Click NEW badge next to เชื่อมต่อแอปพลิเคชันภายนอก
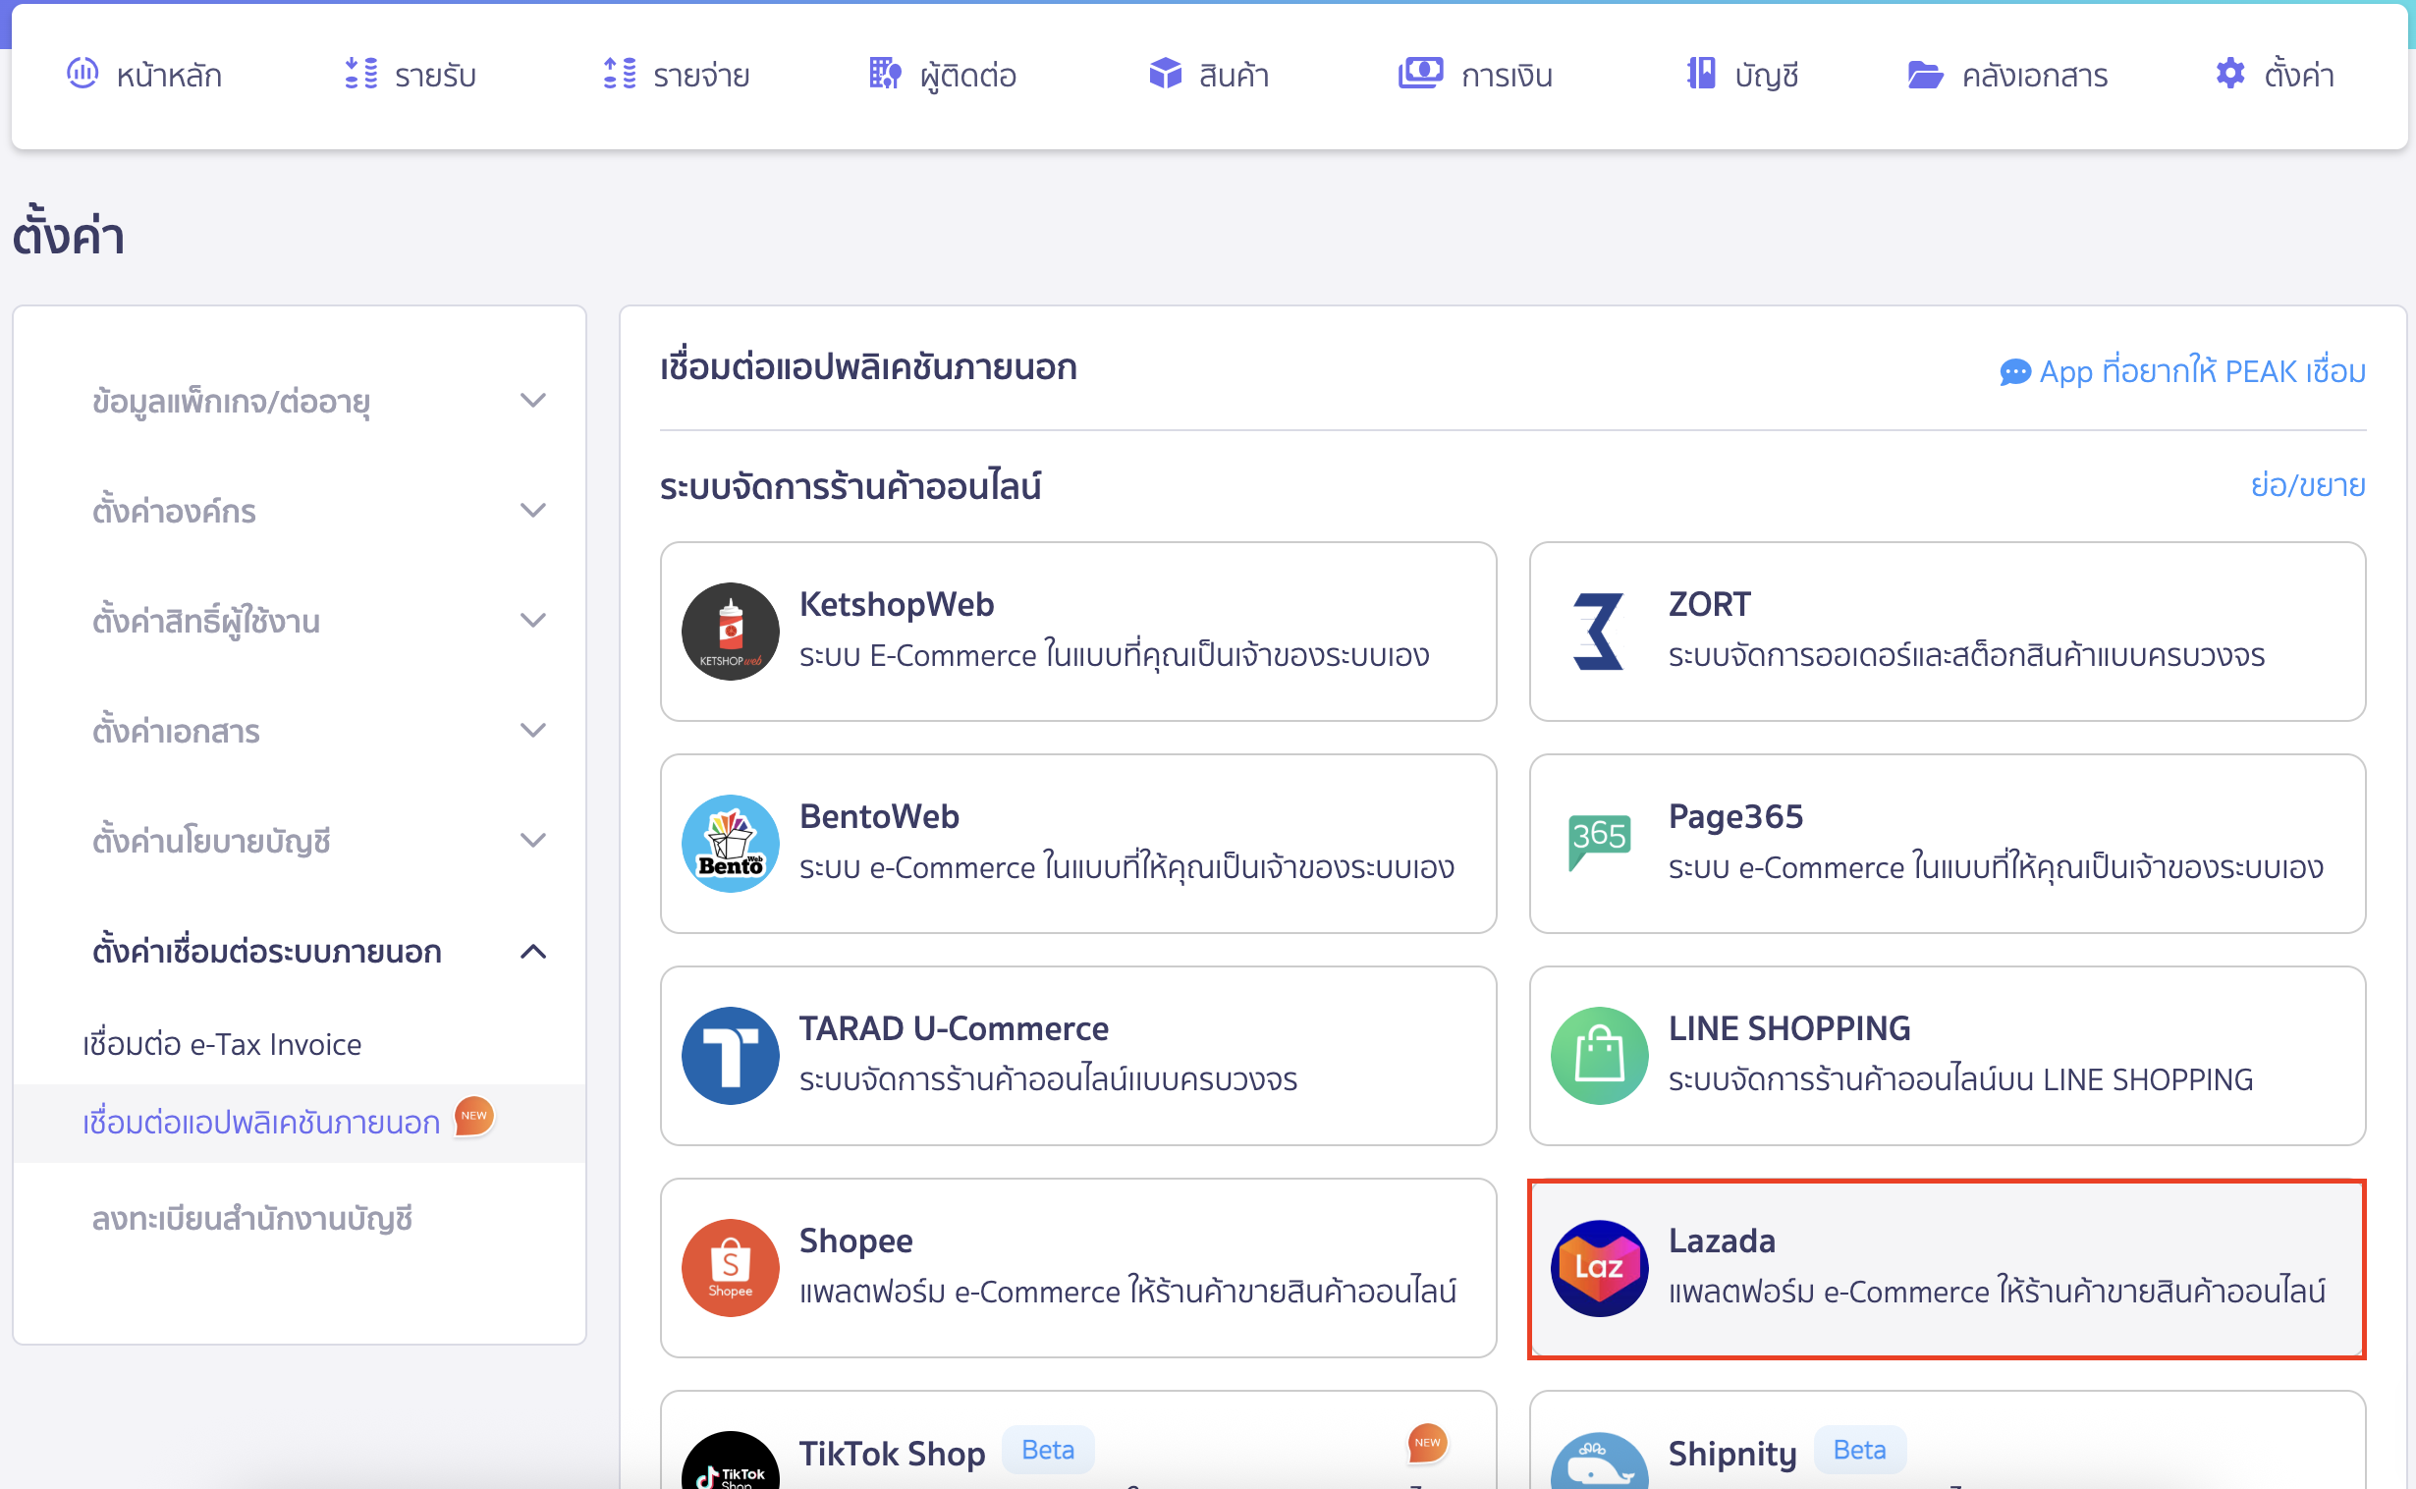This screenshot has width=2416, height=1489. point(474,1117)
